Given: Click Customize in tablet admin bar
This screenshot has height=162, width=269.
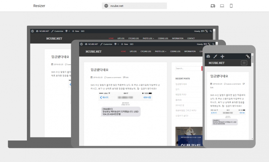Looking at the screenshot, I should [x=106, y=44].
